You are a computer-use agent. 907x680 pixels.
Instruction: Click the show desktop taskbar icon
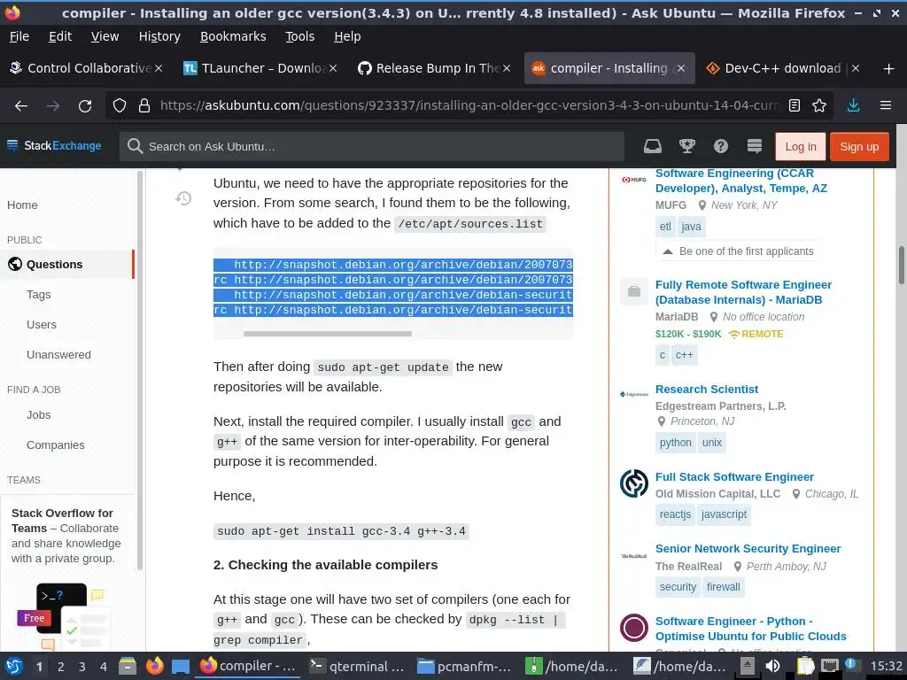pos(181,666)
